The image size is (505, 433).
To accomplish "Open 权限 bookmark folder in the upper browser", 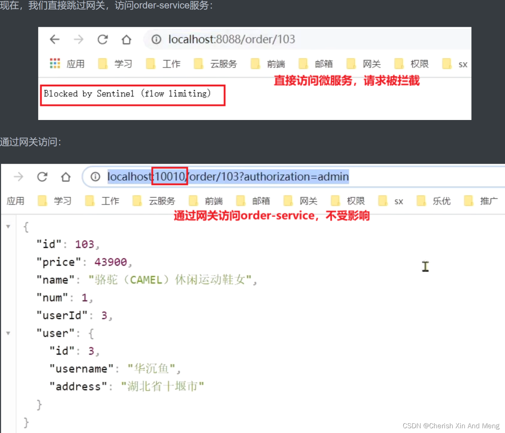I will click(411, 64).
